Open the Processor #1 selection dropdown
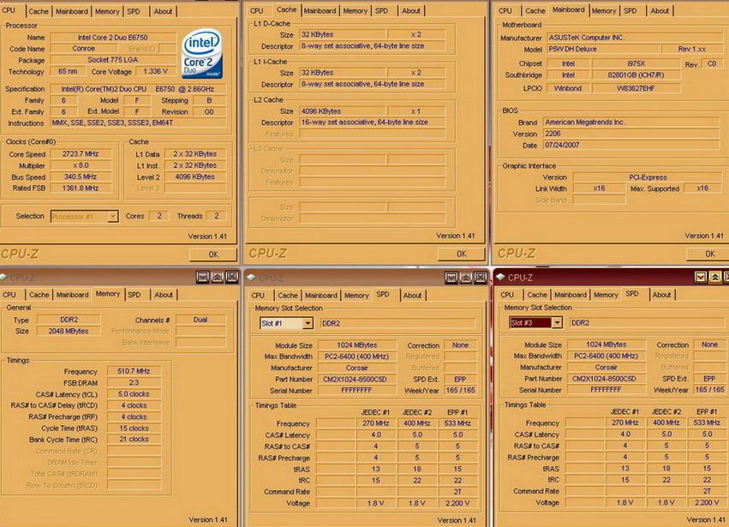This screenshot has width=729, height=527. (112, 216)
